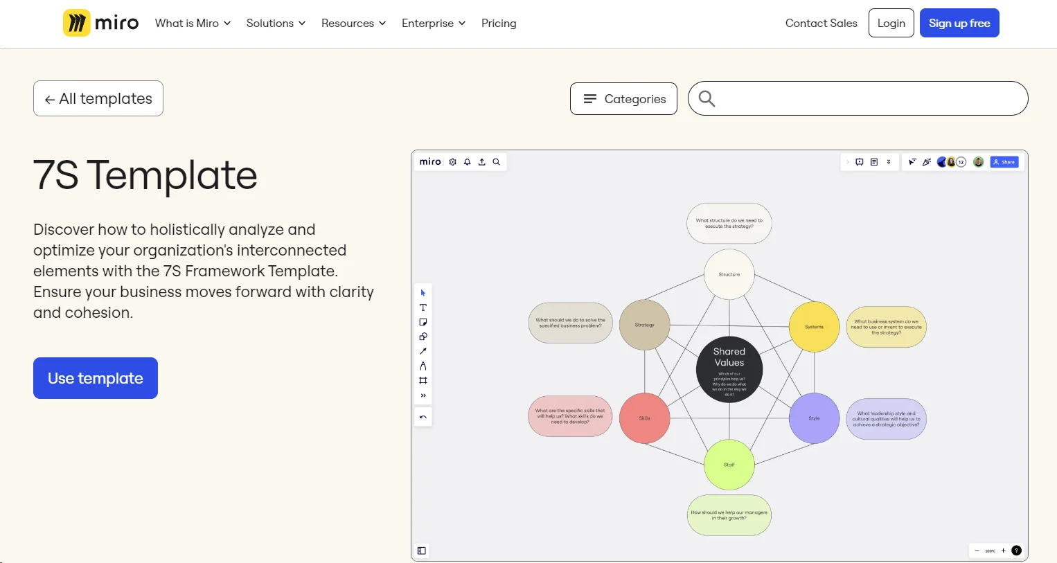
Task: Start board search with the magnifier icon
Action: click(496, 161)
